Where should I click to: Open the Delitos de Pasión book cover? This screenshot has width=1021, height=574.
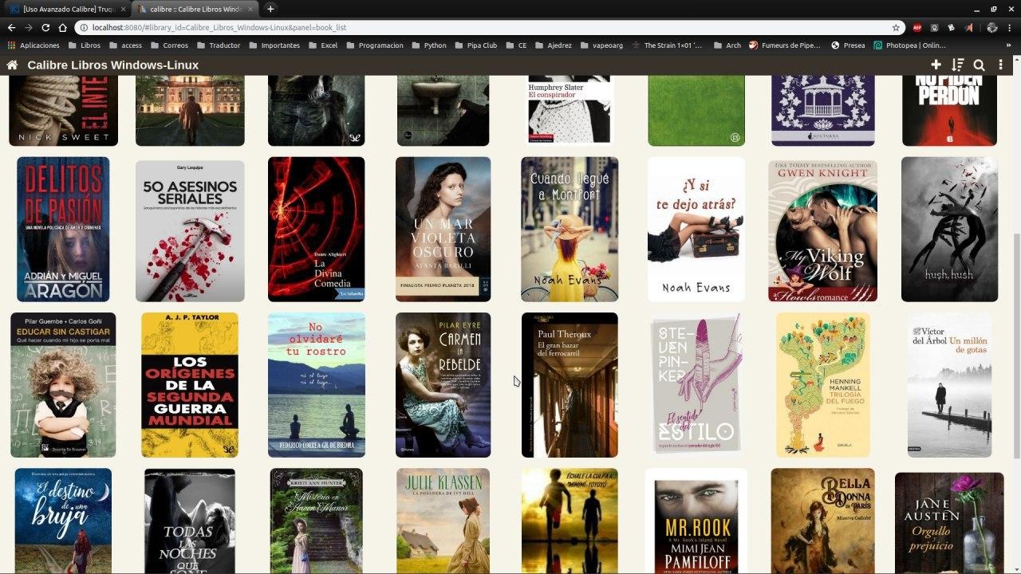(x=63, y=230)
